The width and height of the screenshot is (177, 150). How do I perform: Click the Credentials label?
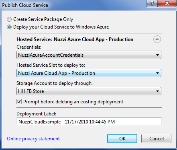click(x=29, y=47)
